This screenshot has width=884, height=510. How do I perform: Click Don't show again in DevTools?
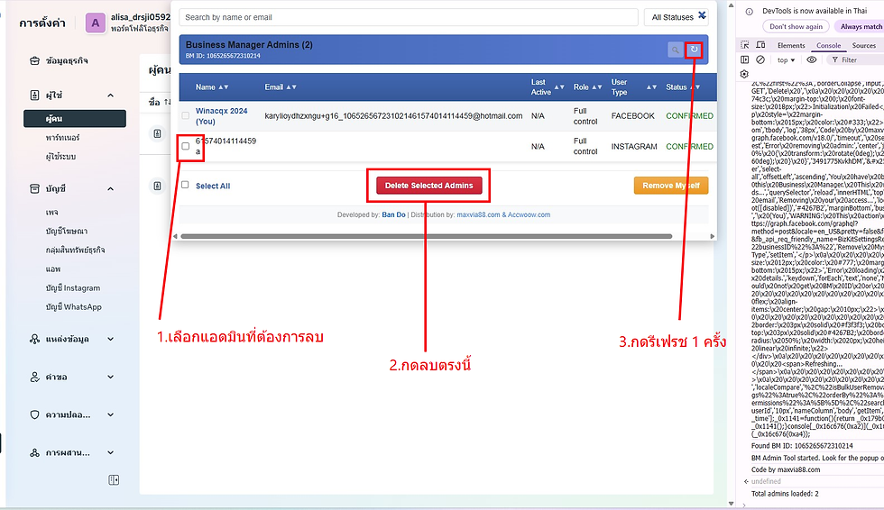click(x=796, y=26)
